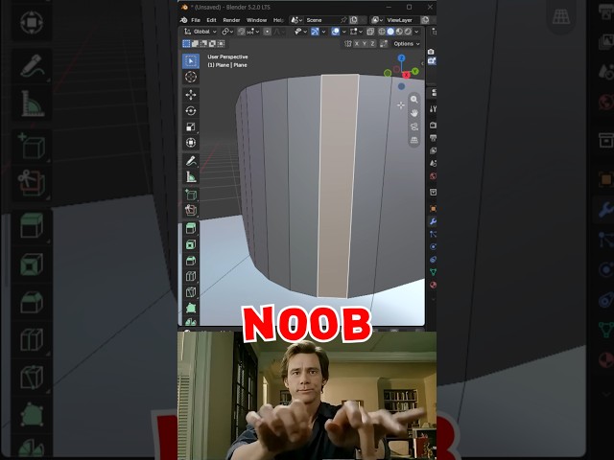Expand the gizmo settings arrow
This screenshot has width=614, height=460.
tap(323, 32)
